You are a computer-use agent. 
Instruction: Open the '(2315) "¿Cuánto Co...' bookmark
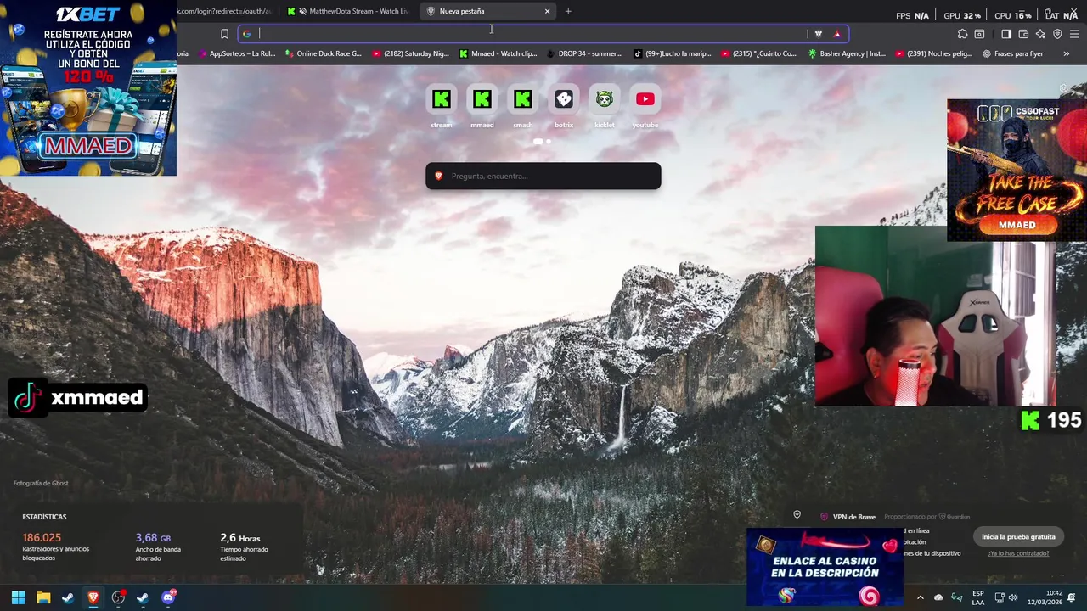(759, 53)
